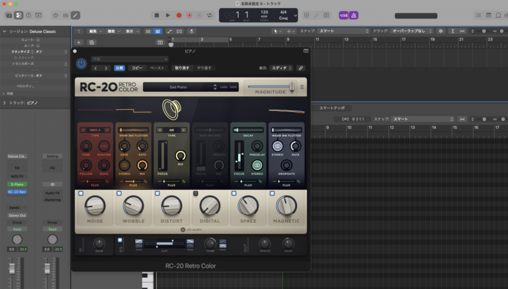
Task: Click the Play transport button
Action: [x=168, y=15]
